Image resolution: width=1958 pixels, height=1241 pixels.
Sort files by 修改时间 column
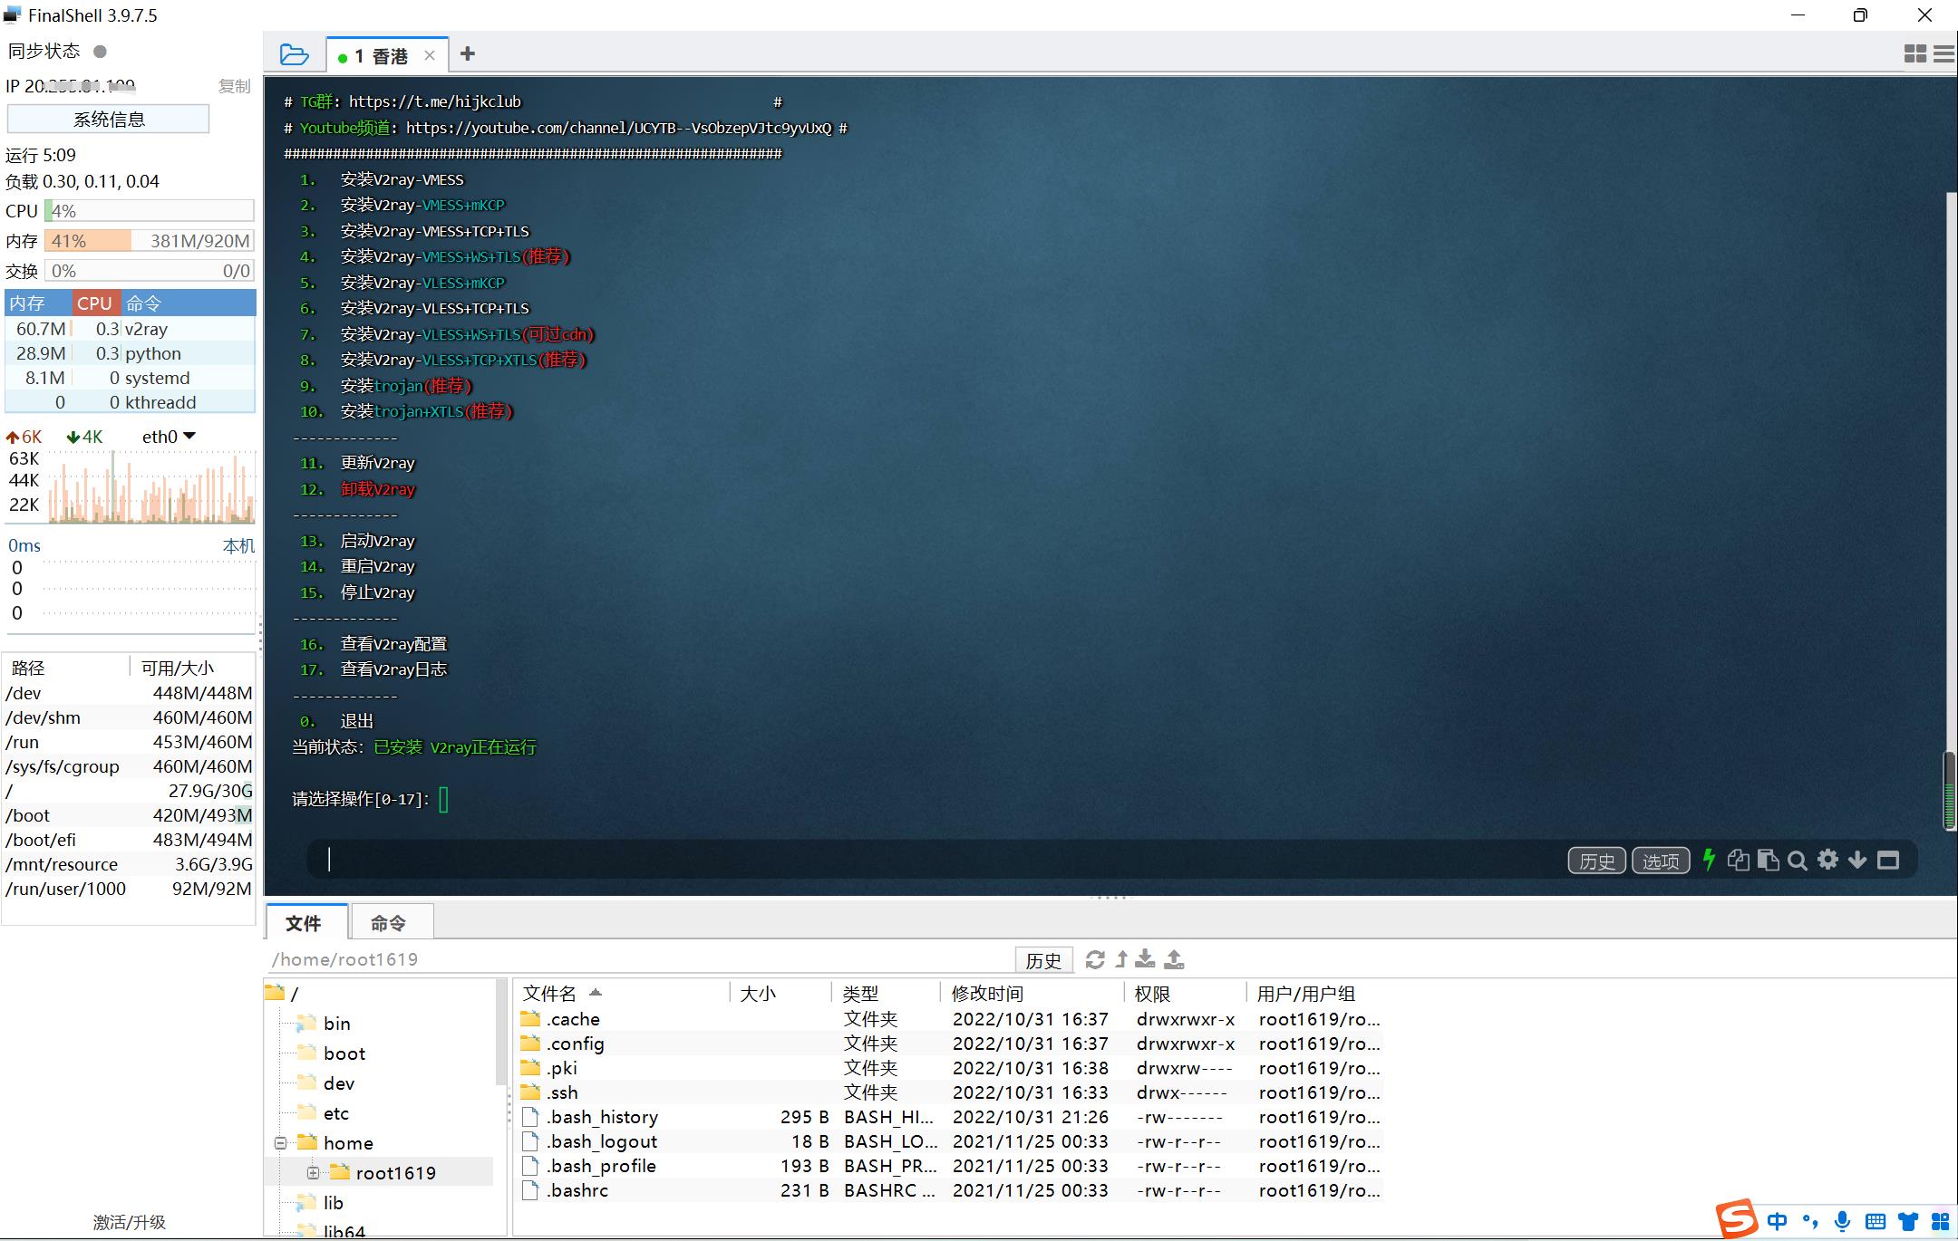(1032, 994)
